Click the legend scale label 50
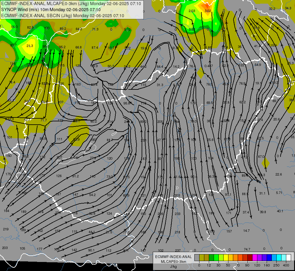 tap(228, 265)
